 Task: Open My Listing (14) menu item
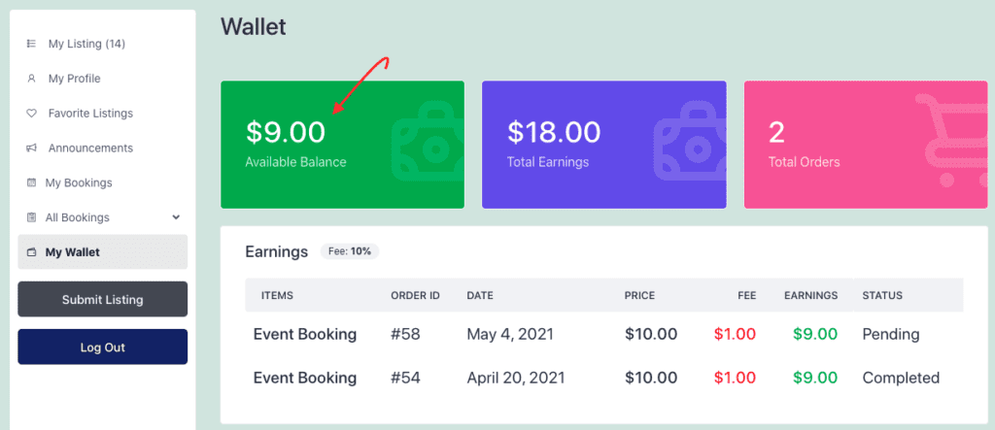pos(86,44)
